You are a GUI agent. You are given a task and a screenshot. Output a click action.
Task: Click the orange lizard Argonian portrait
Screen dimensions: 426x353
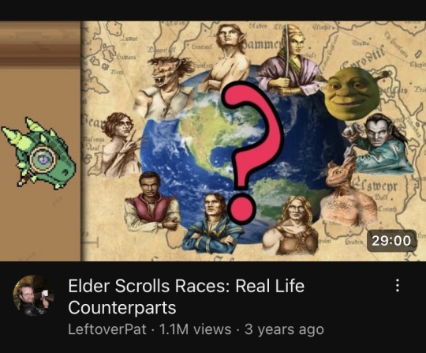pyautogui.click(x=349, y=194)
